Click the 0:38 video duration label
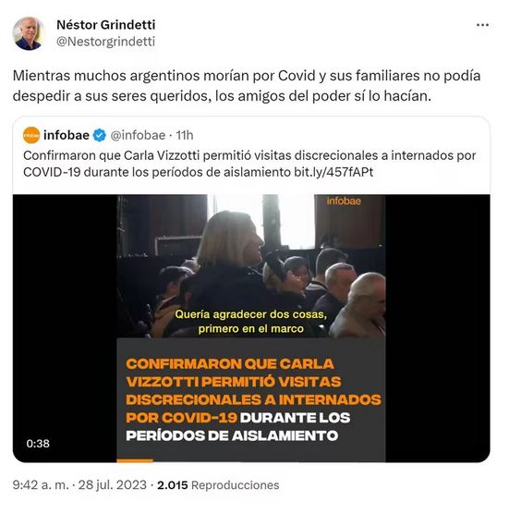Viewport: 521px width, 526px height. (38, 444)
